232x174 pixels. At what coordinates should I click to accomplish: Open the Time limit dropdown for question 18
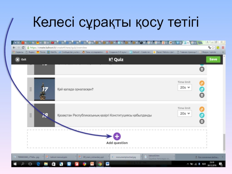click(184, 113)
